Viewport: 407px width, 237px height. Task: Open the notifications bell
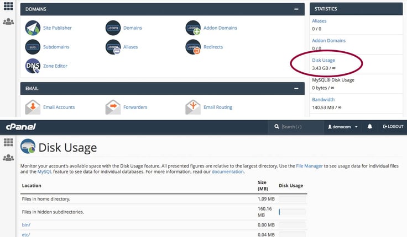(369, 127)
